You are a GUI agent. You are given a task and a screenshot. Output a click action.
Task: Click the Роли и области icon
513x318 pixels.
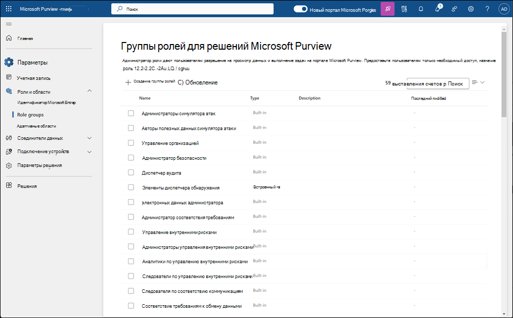[9, 91]
